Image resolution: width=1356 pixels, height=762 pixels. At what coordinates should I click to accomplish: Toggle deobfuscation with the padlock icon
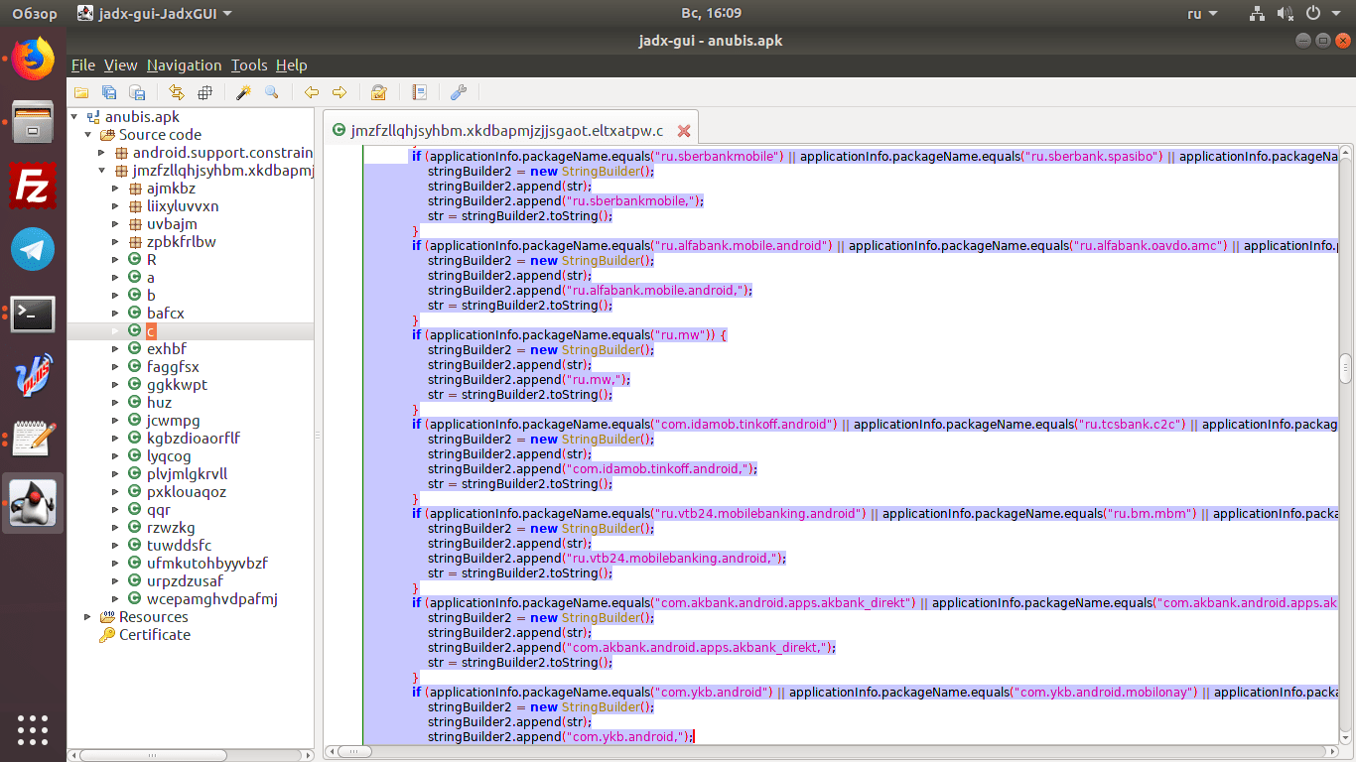tap(378, 92)
